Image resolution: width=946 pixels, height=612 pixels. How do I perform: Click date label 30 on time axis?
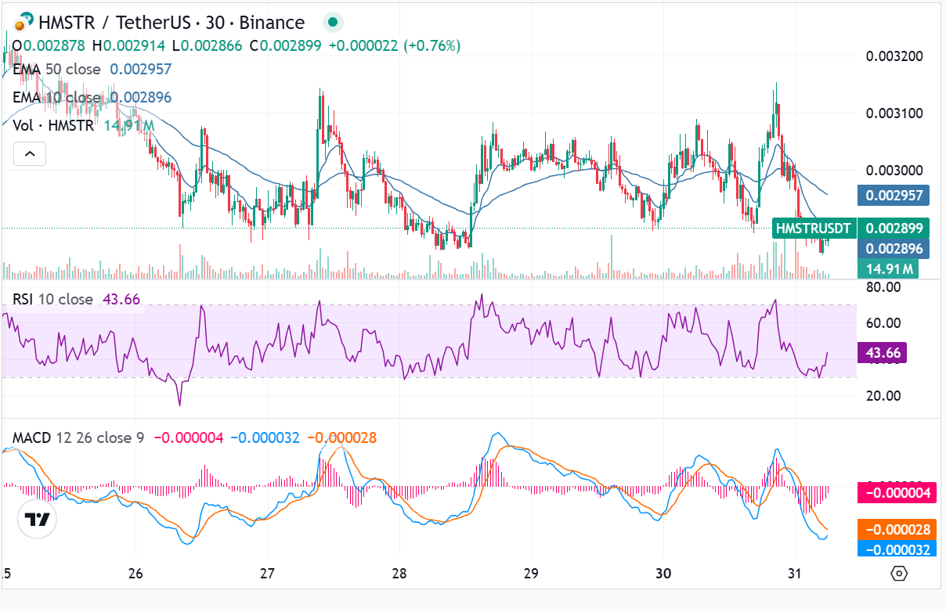(663, 573)
